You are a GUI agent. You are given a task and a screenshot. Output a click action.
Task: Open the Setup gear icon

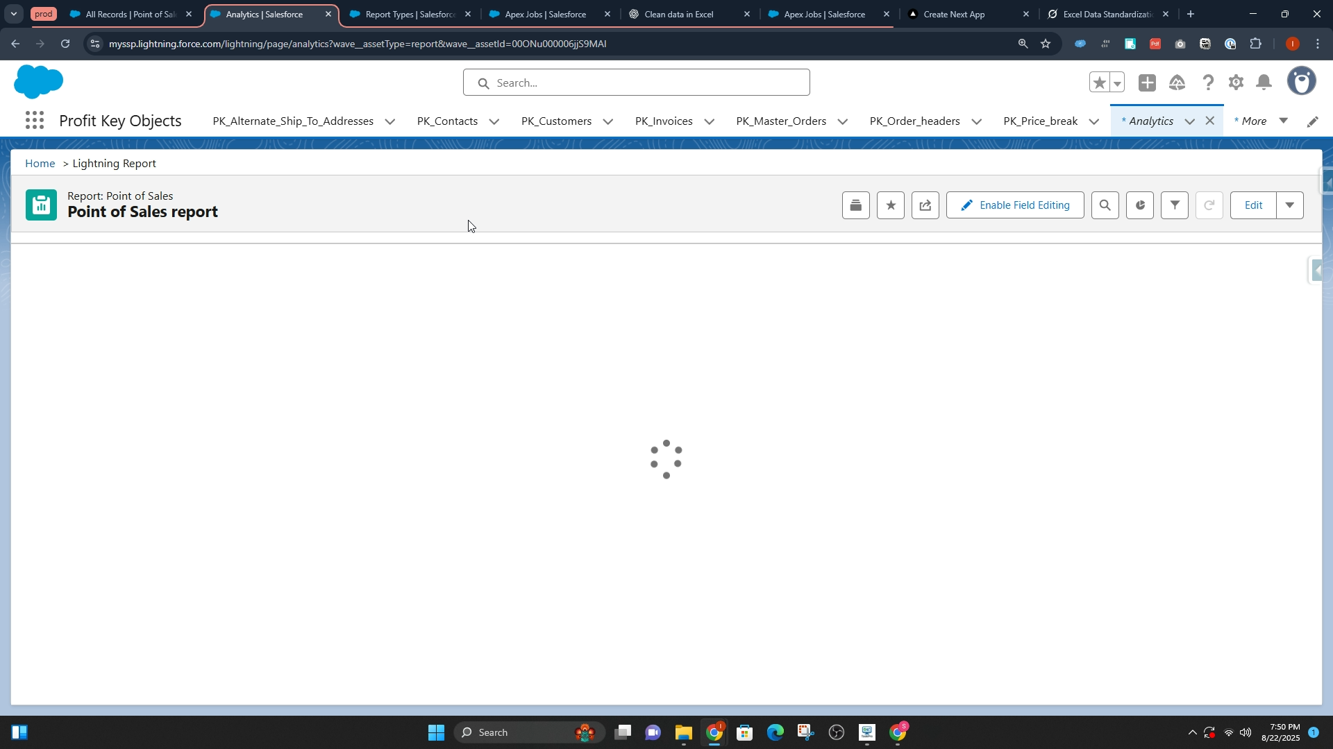(x=1236, y=83)
